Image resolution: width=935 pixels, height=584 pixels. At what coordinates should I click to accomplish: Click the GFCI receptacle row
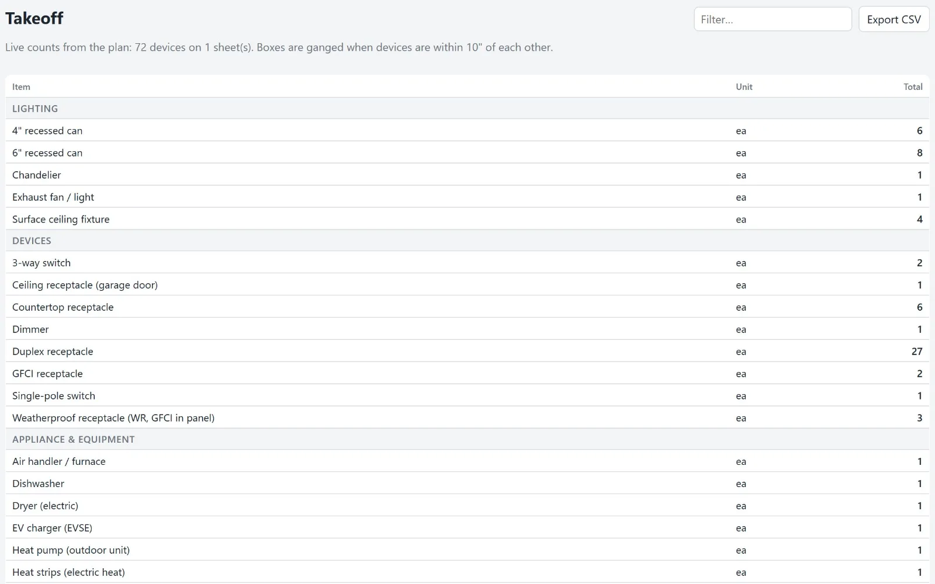tap(467, 373)
